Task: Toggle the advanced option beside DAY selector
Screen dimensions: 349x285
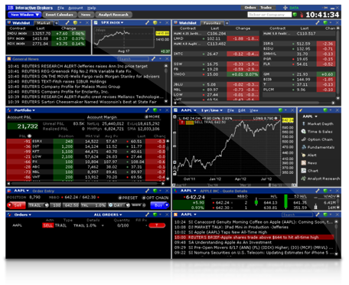Action: point(139,205)
